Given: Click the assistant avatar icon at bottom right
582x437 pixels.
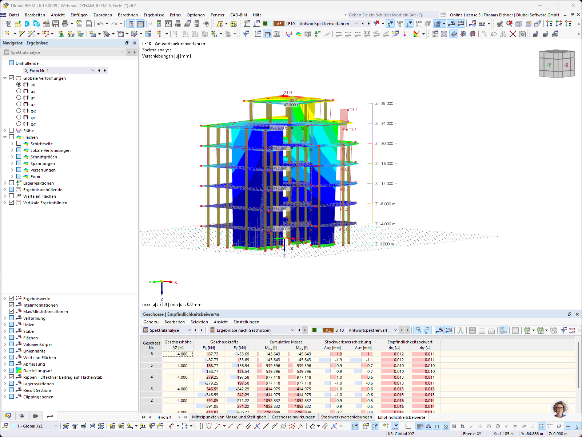Looking at the screenshot, I should click(x=560, y=409).
